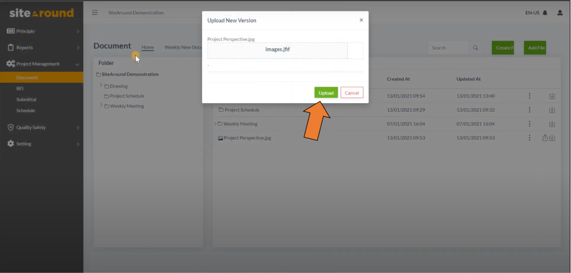Click the SiteAround logo
Screen dimensions: 571x273
tap(41, 13)
